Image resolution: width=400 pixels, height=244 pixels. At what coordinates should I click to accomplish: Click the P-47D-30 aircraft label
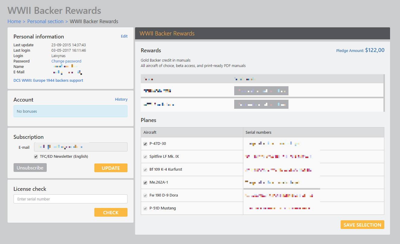tap(158, 144)
